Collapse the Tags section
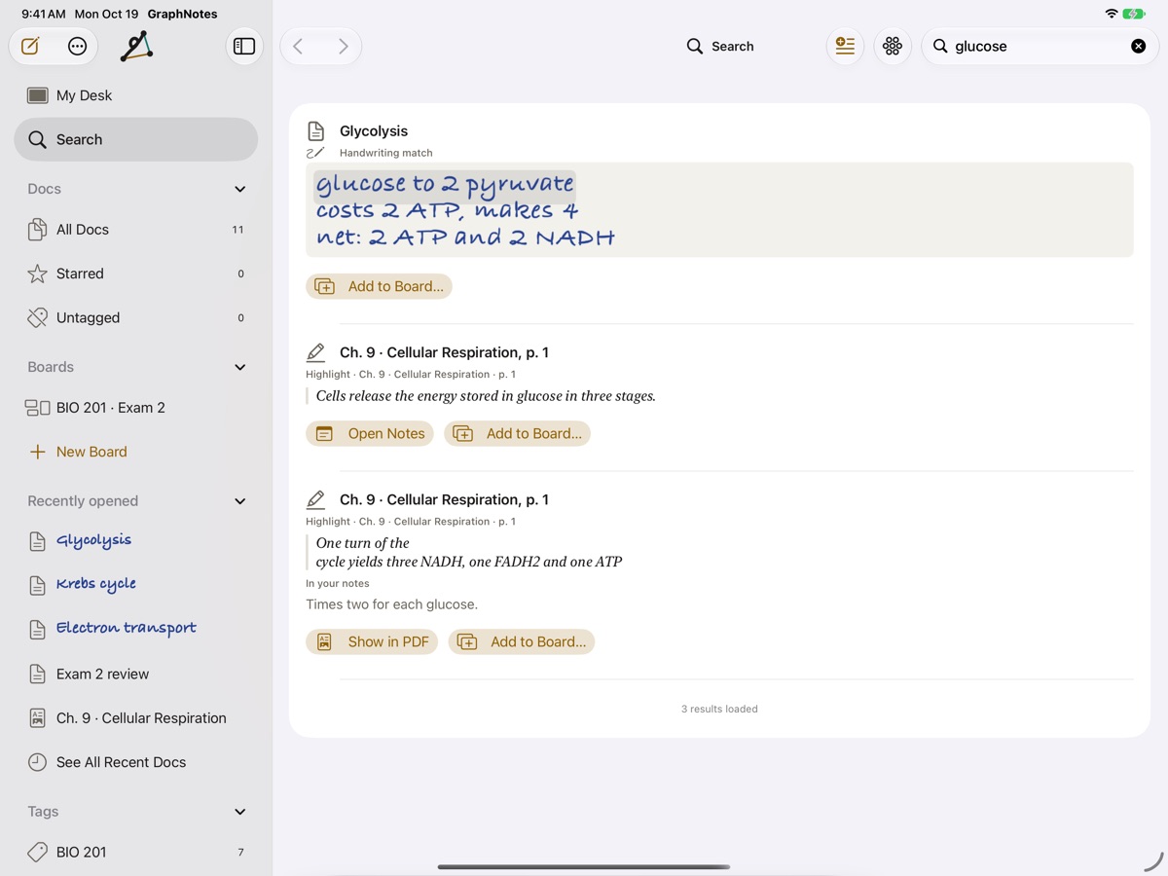Viewport: 1168px width, 876px height. 240,812
